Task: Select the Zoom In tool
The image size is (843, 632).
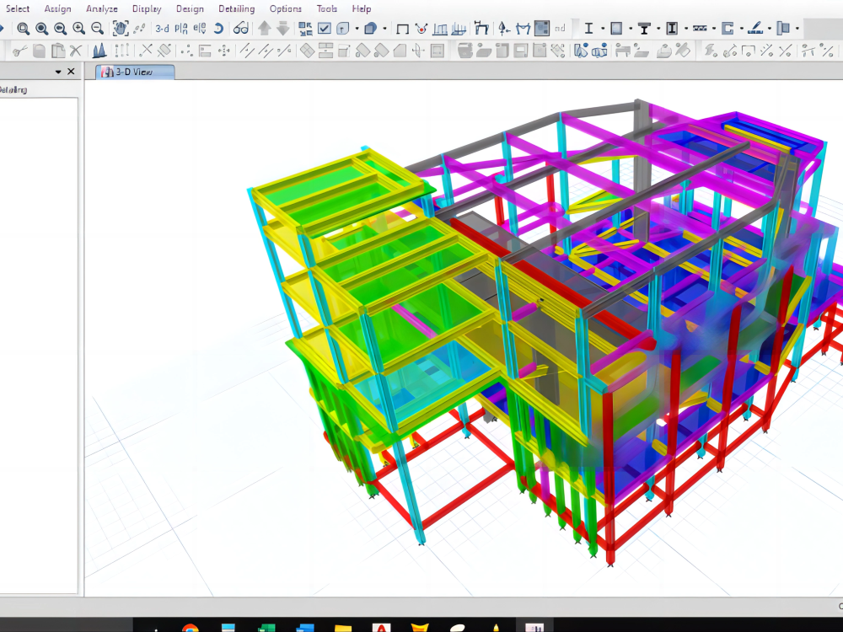Action: 78,28
